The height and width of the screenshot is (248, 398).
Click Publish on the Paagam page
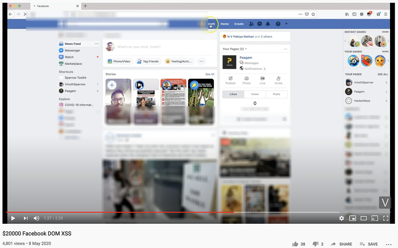231,80
